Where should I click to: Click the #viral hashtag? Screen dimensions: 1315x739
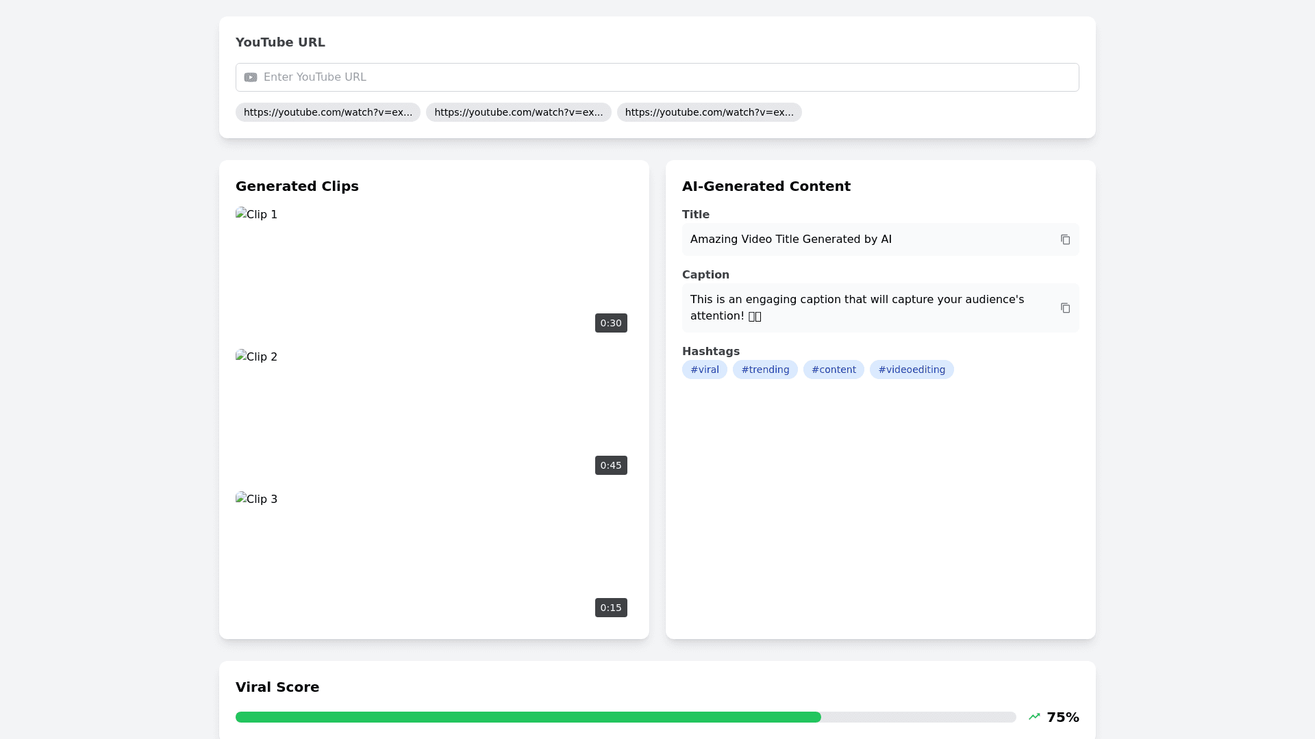pos(704,369)
